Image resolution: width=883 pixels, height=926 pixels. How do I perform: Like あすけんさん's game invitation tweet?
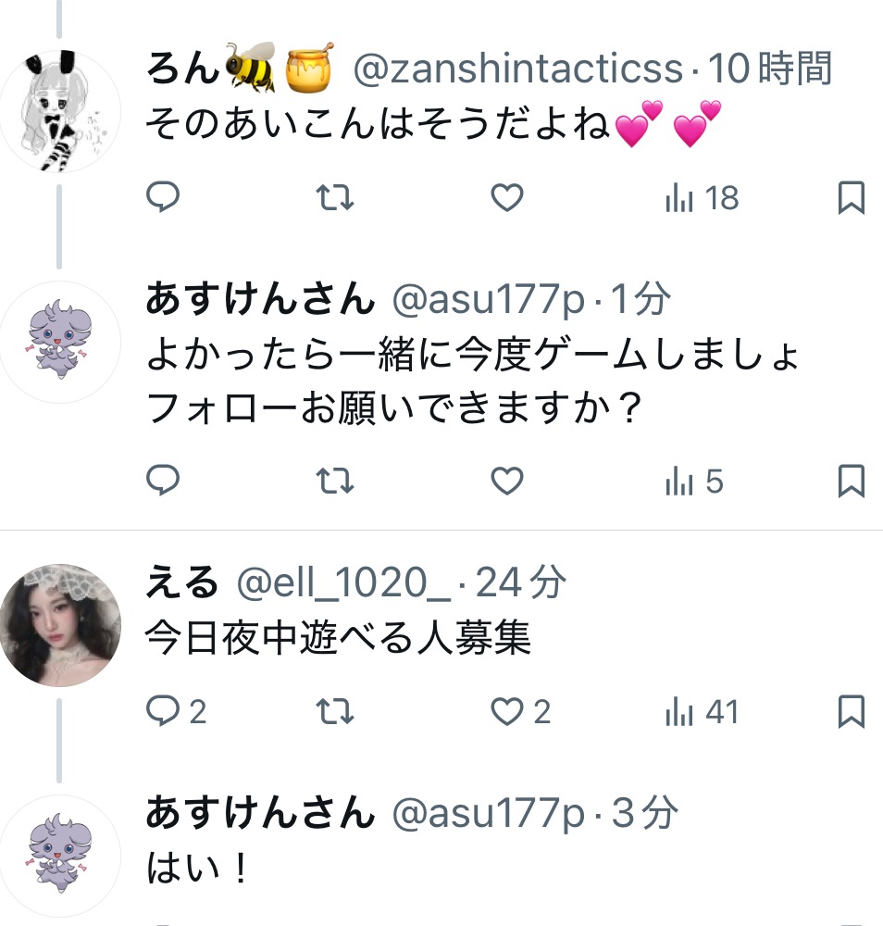coord(507,480)
